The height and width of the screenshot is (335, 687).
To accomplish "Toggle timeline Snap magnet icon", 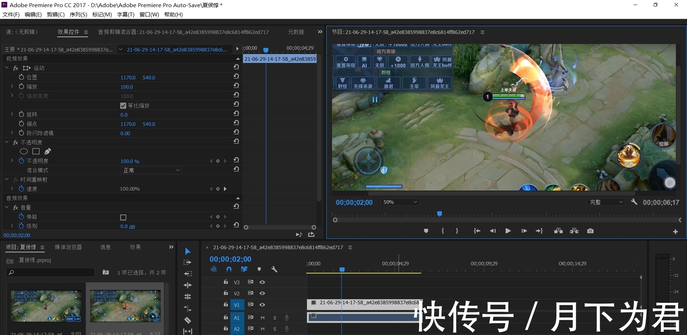I will tap(229, 269).
